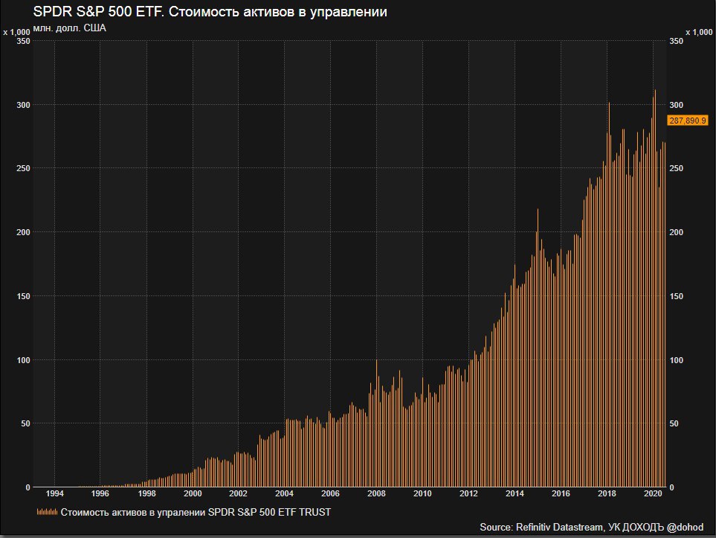The image size is (716, 538).
Task: Click the chart title 'SPDR S&P 500 ETF'
Action: click(97, 12)
